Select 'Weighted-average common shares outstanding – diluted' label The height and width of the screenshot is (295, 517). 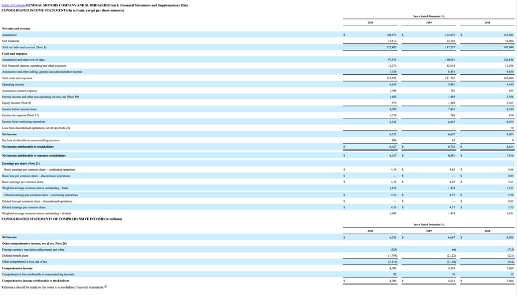pyautogui.click(x=36, y=213)
